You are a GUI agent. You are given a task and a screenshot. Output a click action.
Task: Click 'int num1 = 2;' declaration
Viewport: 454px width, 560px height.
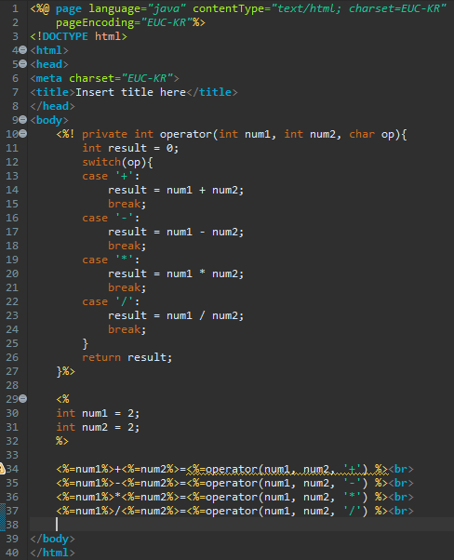click(x=98, y=413)
